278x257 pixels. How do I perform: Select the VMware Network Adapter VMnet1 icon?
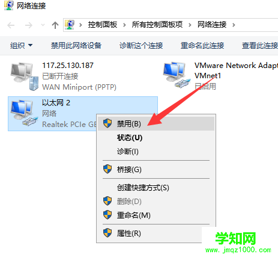[x=177, y=75]
